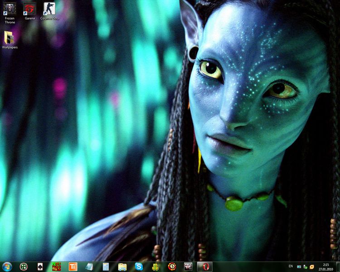Launch the green poker chip taskbar app

24,267
